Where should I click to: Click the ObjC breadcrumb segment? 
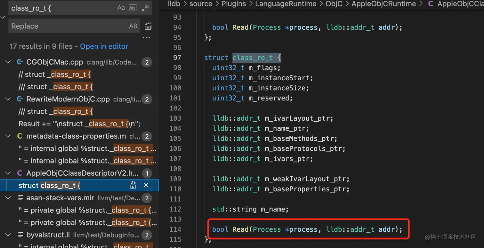click(x=334, y=4)
